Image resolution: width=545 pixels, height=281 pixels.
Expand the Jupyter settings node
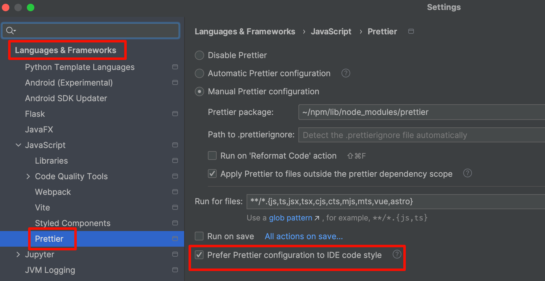[x=18, y=254]
